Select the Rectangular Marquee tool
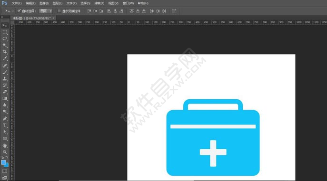Image resolution: width=327 pixels, height=181 pixels. (x=5, y=32)
